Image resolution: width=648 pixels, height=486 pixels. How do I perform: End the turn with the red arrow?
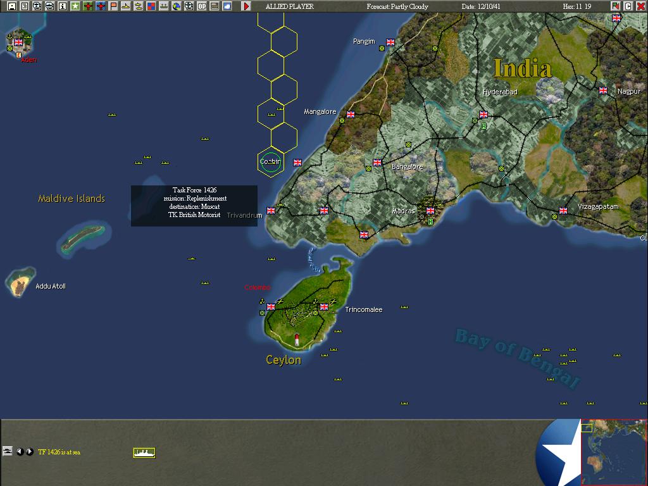click(246, 5)
